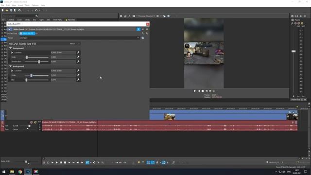The image size is (311, 175).
Task: Click the Loop Playback icon in the transport bar
Action: (48, 162)
